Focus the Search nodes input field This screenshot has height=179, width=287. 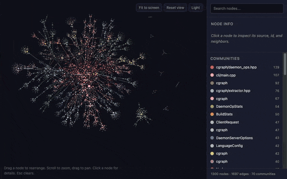click(247, 9)
